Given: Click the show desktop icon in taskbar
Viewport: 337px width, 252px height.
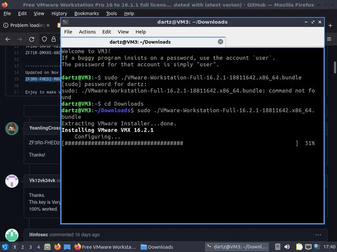Looking at the screenshot, I should point(67,247).
